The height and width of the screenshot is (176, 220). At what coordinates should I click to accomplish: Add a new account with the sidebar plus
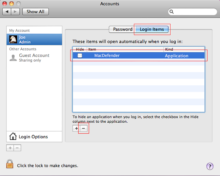(10, 148)
